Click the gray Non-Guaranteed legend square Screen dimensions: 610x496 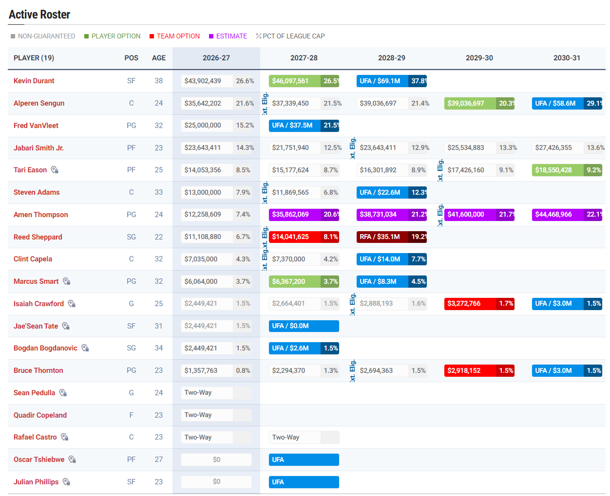tap(13, 37)
